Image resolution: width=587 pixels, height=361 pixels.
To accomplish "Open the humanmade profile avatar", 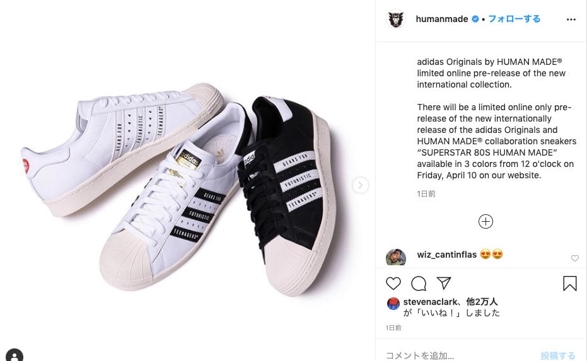I will tap(396, 19).
